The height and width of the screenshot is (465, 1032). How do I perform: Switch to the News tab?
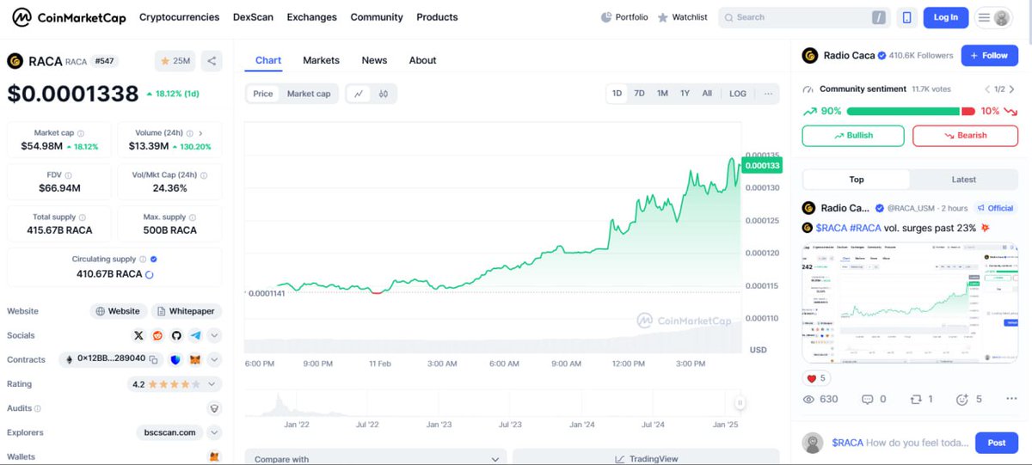(x=374, y=60)
